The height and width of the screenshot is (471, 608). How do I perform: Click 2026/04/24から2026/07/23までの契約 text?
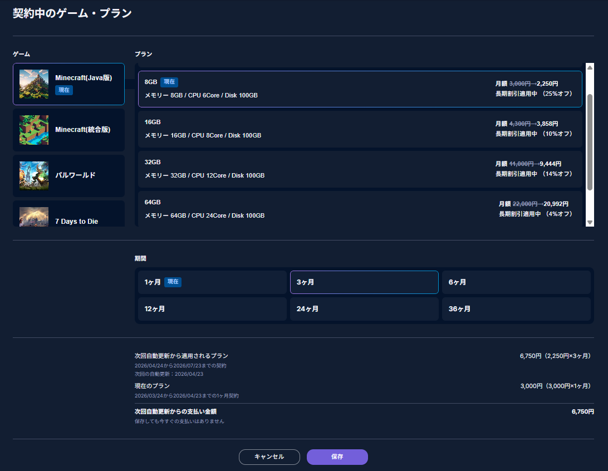pyautogui.click(x=180, y=366)
